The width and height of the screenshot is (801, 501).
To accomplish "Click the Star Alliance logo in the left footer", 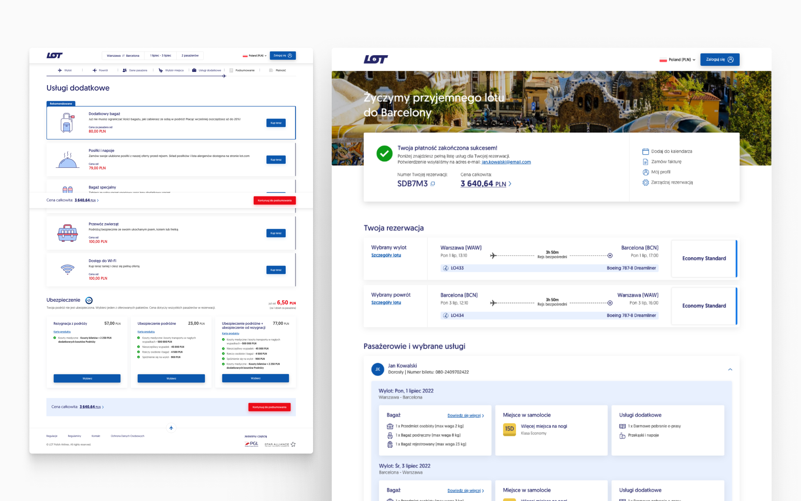I will pyautogui.click(x=280, y=445).
